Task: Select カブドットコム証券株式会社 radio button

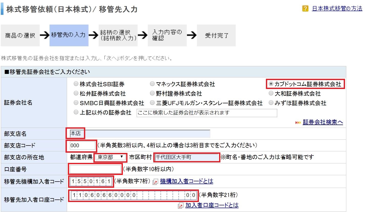Action: (x=271, y=84)
